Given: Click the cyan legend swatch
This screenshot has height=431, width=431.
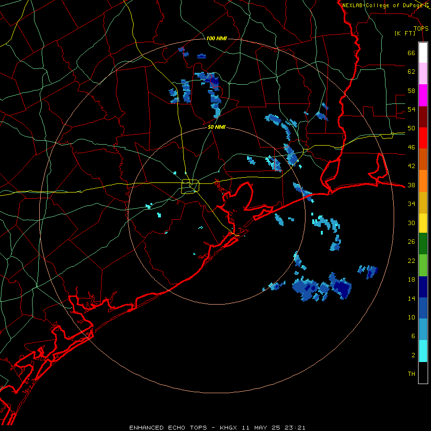Looking at the screenshot, I should pos(423,351).
